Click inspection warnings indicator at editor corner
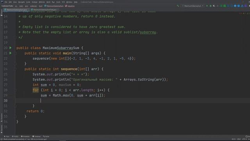This screenshot has width=250, height=141. pos(244,13)
